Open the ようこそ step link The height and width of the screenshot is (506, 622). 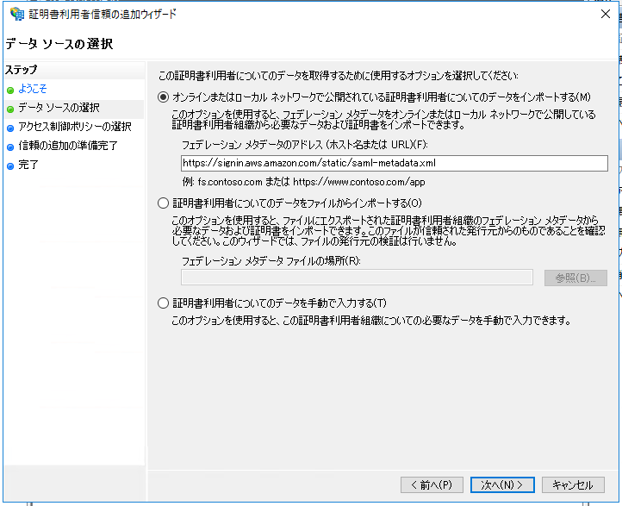(x=33, y=89)
